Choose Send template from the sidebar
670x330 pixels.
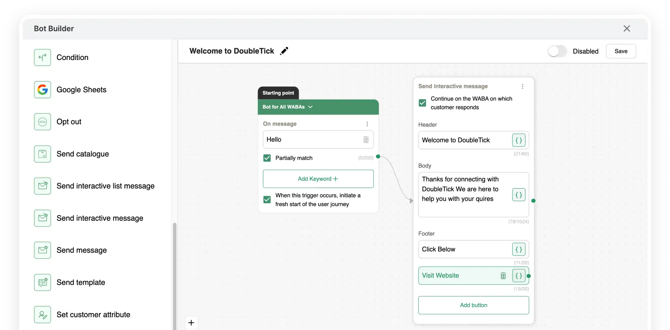81,282
